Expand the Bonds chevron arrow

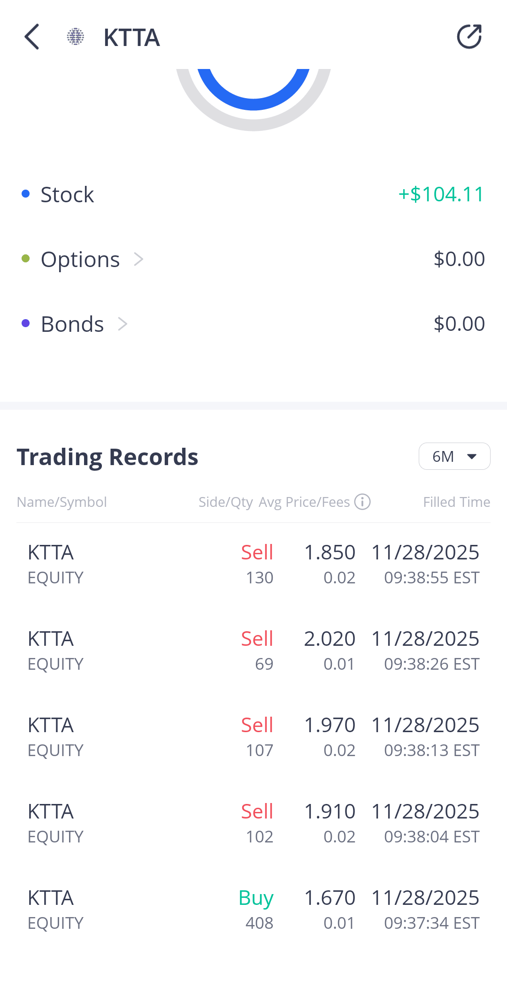[x=123, y=324]
